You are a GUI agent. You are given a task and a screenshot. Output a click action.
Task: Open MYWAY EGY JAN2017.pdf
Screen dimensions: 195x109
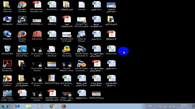(52, 95)
